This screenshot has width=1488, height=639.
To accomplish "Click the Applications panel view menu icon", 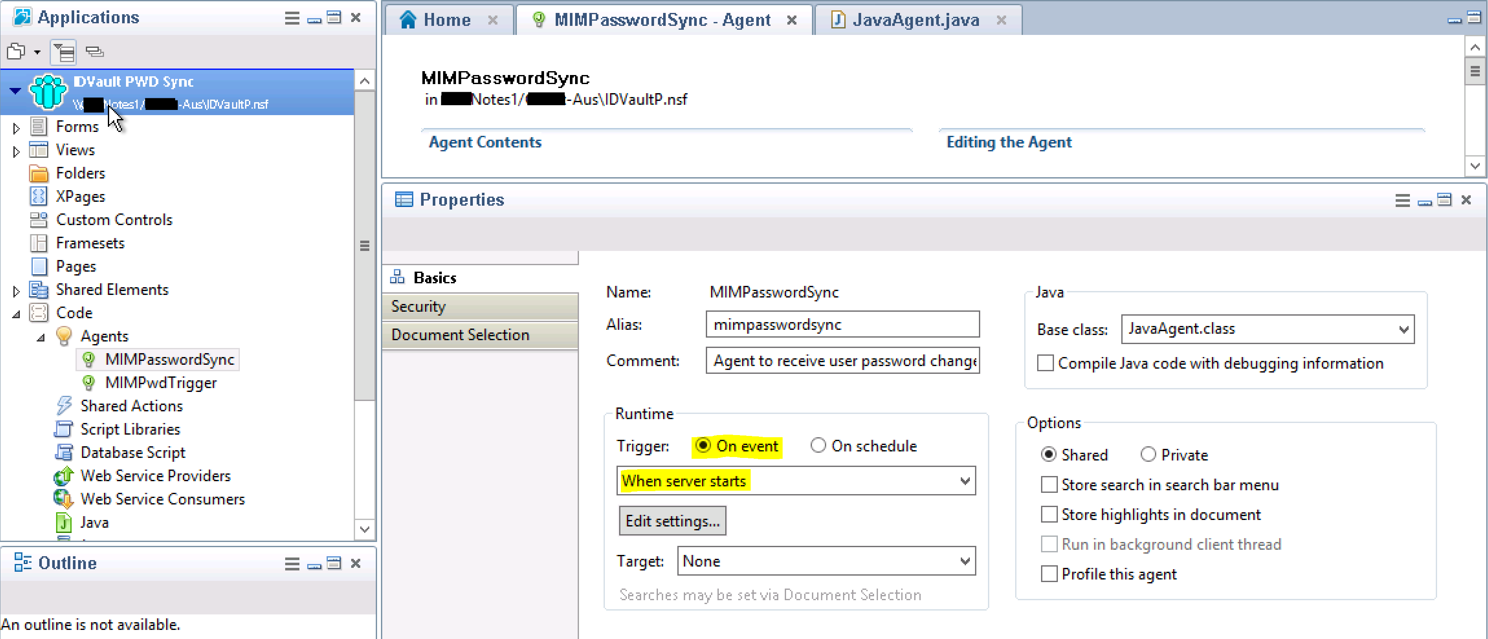I will 292,18.
